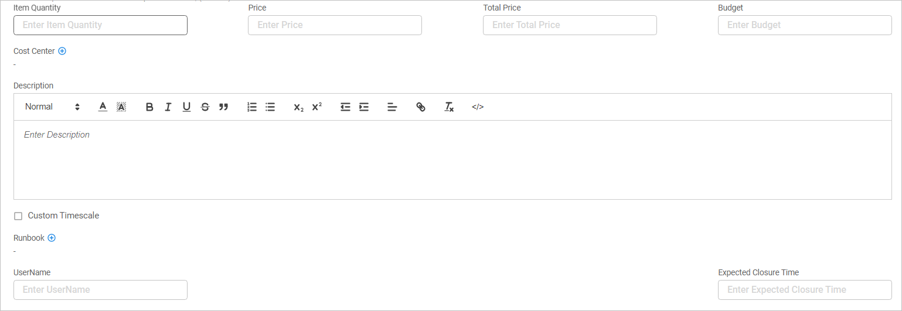Apply subscript formatting
The image size is (902, 311).
pos(298,107)
